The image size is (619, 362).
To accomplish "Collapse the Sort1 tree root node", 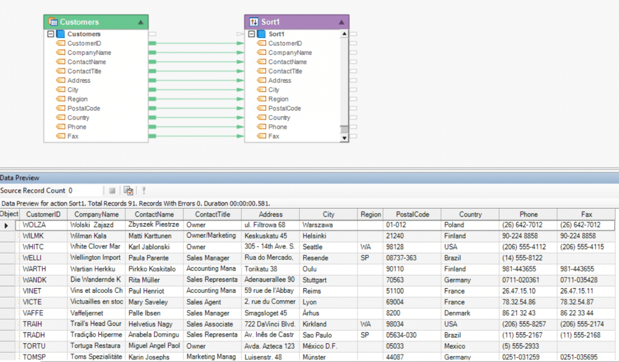I will 251,34.
